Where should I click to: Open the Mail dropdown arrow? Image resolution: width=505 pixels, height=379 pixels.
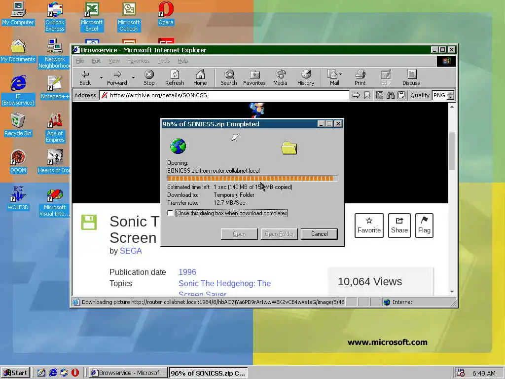point(341,74)
